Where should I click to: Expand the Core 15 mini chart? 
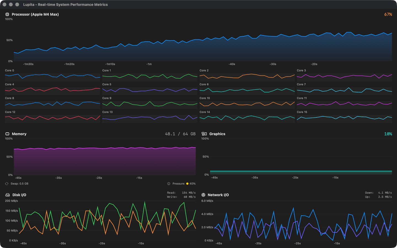[344, 117]
